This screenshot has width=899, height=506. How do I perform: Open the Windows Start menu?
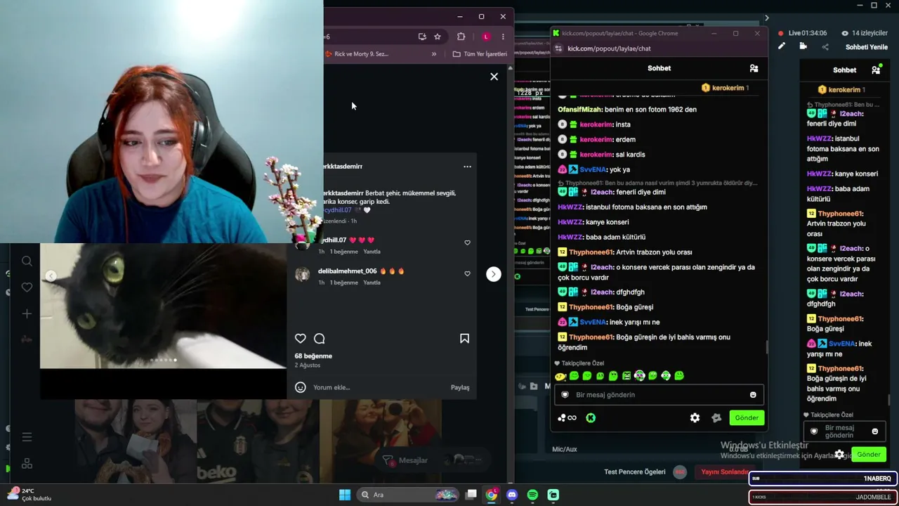[x=345, y=495]
